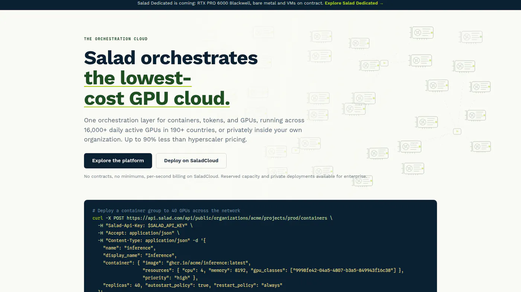
Task: Click the 'Salad-Api-Key: $SALAD_API_KEY' header line
Action: 145,226
